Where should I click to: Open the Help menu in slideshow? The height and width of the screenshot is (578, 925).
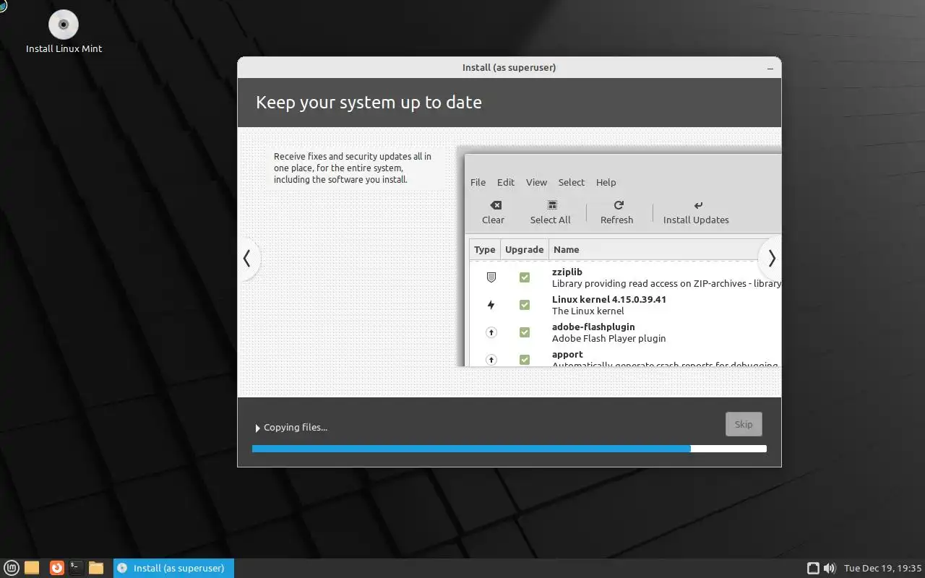606,182
